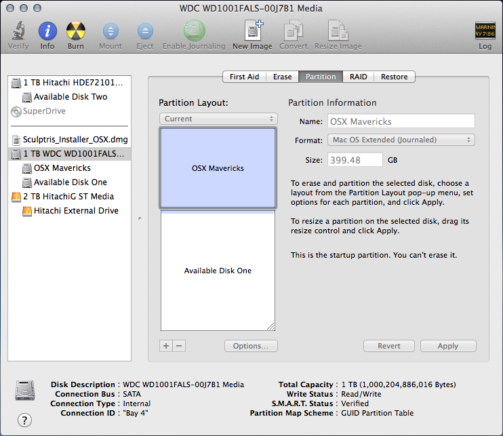Image resolution: width=503 pixels, height=436 pixels.
Task: Click the Connection Bus "SATA" value
Action: tap(132, 394)
